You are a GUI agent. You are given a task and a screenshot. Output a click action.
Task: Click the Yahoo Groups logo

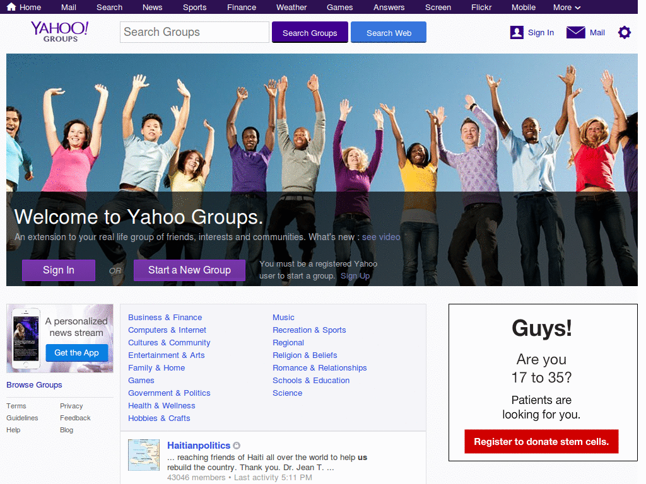[x=59, y=32]
